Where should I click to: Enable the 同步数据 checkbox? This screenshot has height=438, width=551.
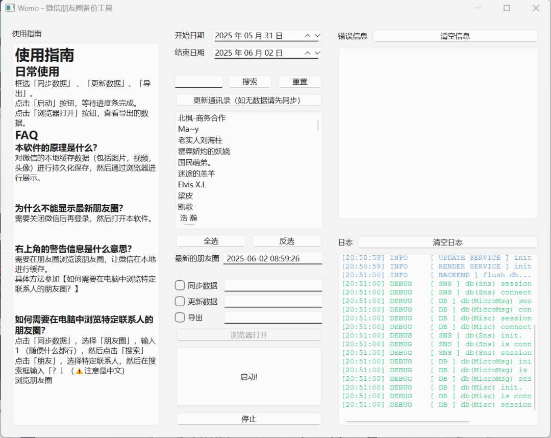coord(180,285)
